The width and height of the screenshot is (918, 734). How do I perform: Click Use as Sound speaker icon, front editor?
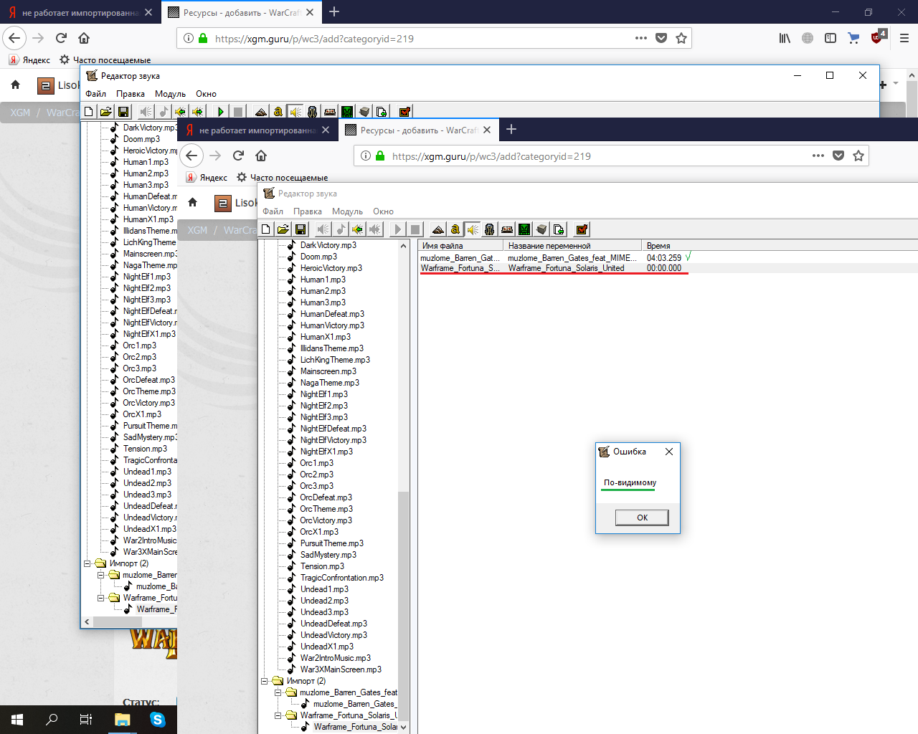pyautogui.click(x=323, y=229)
